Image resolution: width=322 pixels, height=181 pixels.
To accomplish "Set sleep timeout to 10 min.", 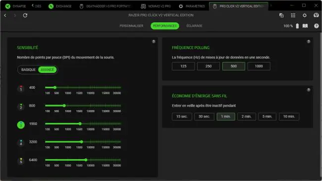I will (x=289, y=117).
